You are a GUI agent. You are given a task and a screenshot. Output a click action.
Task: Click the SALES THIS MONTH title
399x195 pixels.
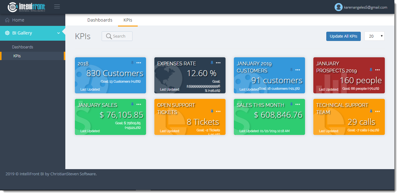coord(260,105)
